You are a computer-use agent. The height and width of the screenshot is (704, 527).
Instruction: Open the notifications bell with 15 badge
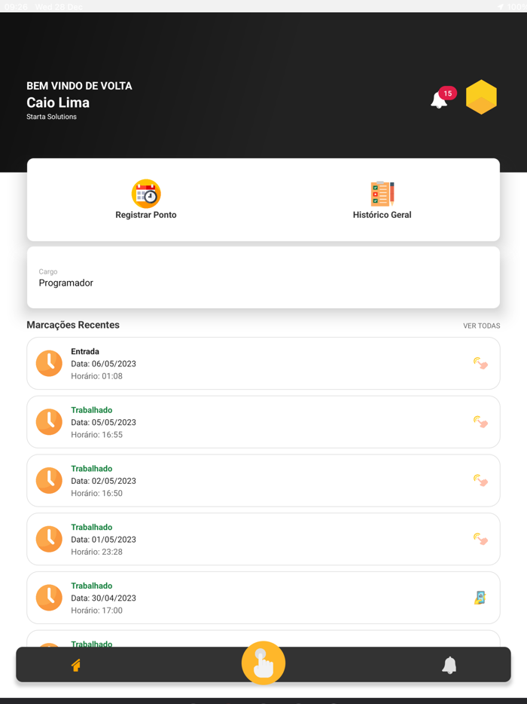440,99
